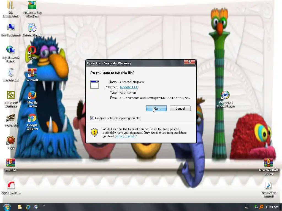Screen dimensions: 282x211
Task: Click the orange search tray icon
Action: [261, 207]
